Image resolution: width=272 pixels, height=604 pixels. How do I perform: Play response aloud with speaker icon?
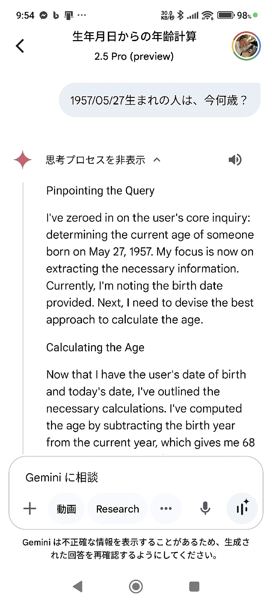click(235, 160)
